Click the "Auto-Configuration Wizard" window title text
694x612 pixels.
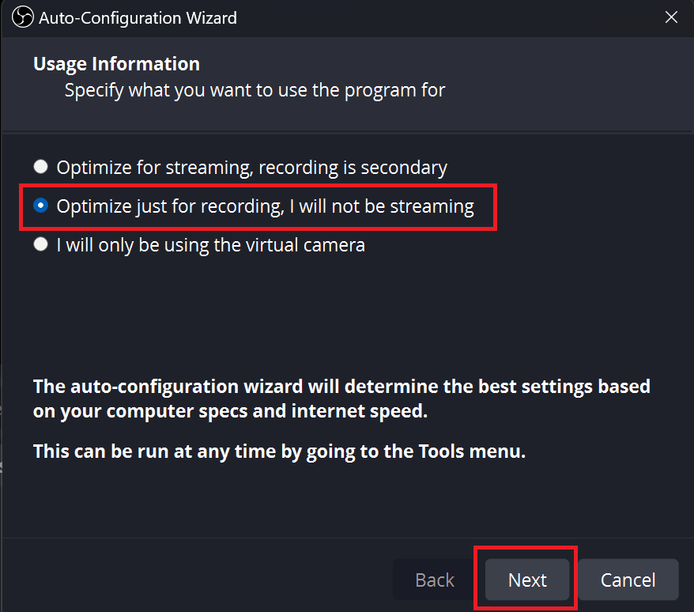click(x=138, y=17)
